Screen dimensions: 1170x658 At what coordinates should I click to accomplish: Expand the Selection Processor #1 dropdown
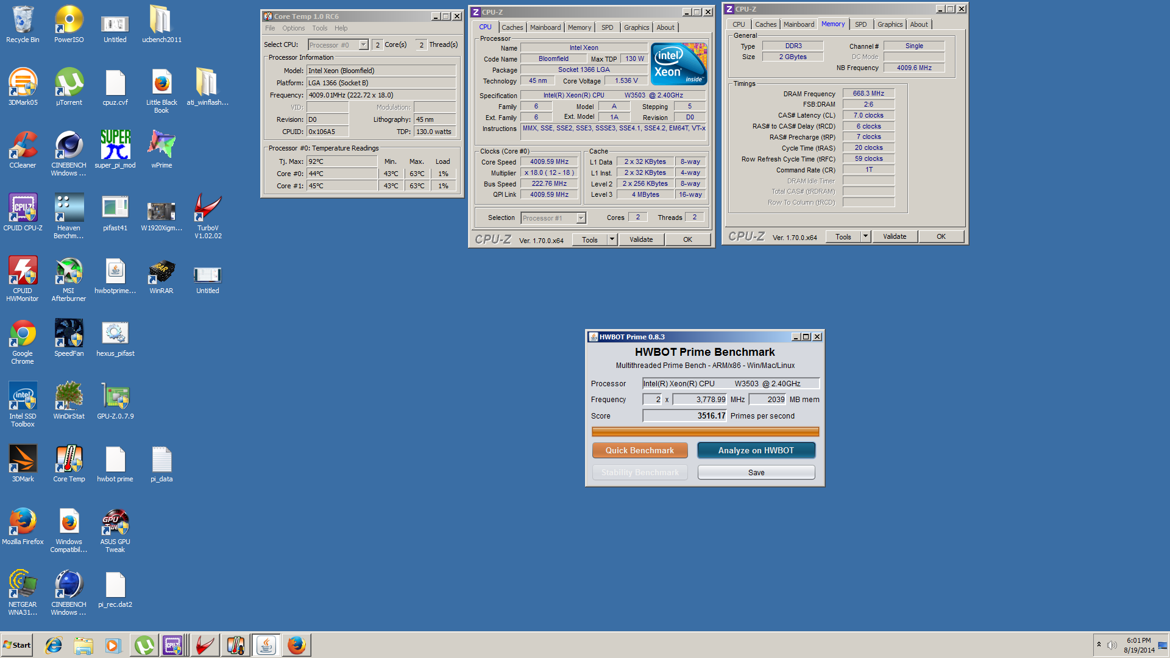(581, 218)
